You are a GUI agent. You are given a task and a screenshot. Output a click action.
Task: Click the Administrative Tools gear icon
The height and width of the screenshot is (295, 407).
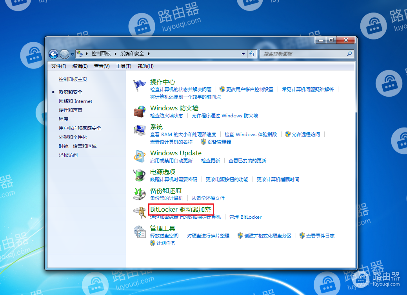[x=140, y=232]
